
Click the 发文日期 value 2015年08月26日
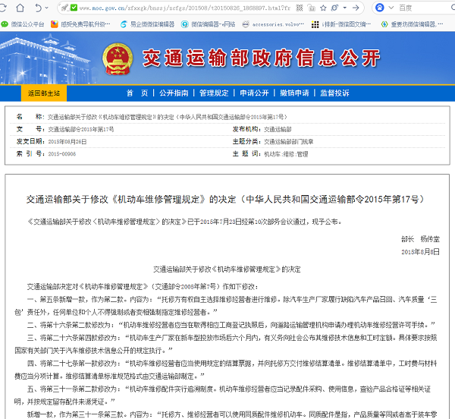click(x=67, y=142)
